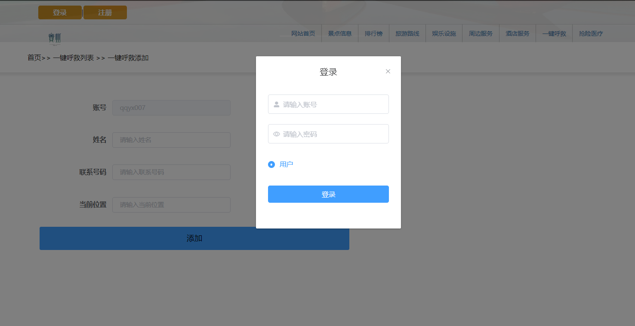Screen dimensions: 635x326
Task: Focus the 请输入密码 input field
Action: point(328,134)
